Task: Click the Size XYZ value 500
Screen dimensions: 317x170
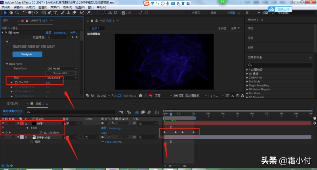Action: (48, 82)
